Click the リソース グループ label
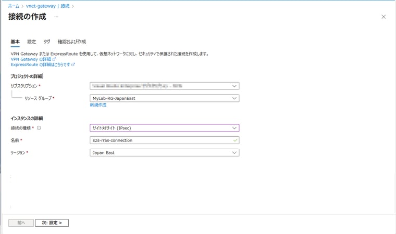 pos(38,98)
